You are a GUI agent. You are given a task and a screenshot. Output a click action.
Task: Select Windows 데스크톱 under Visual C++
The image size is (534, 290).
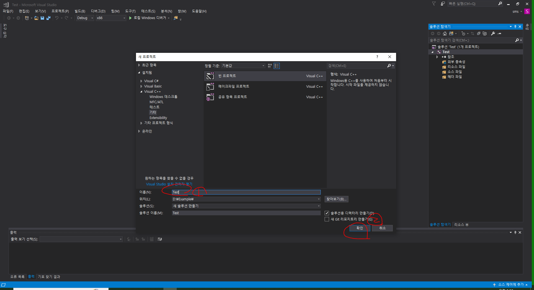[x=163, y=97]
